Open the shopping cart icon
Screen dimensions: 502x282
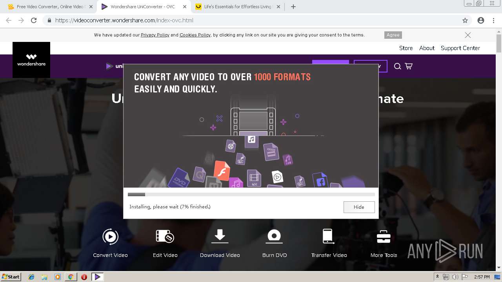click(409, 66)
